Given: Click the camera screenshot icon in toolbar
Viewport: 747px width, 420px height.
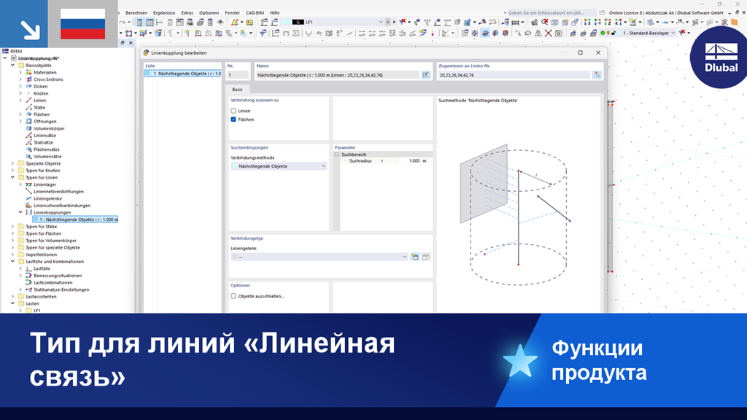Looking at the screenshot, I should [558, 33].
